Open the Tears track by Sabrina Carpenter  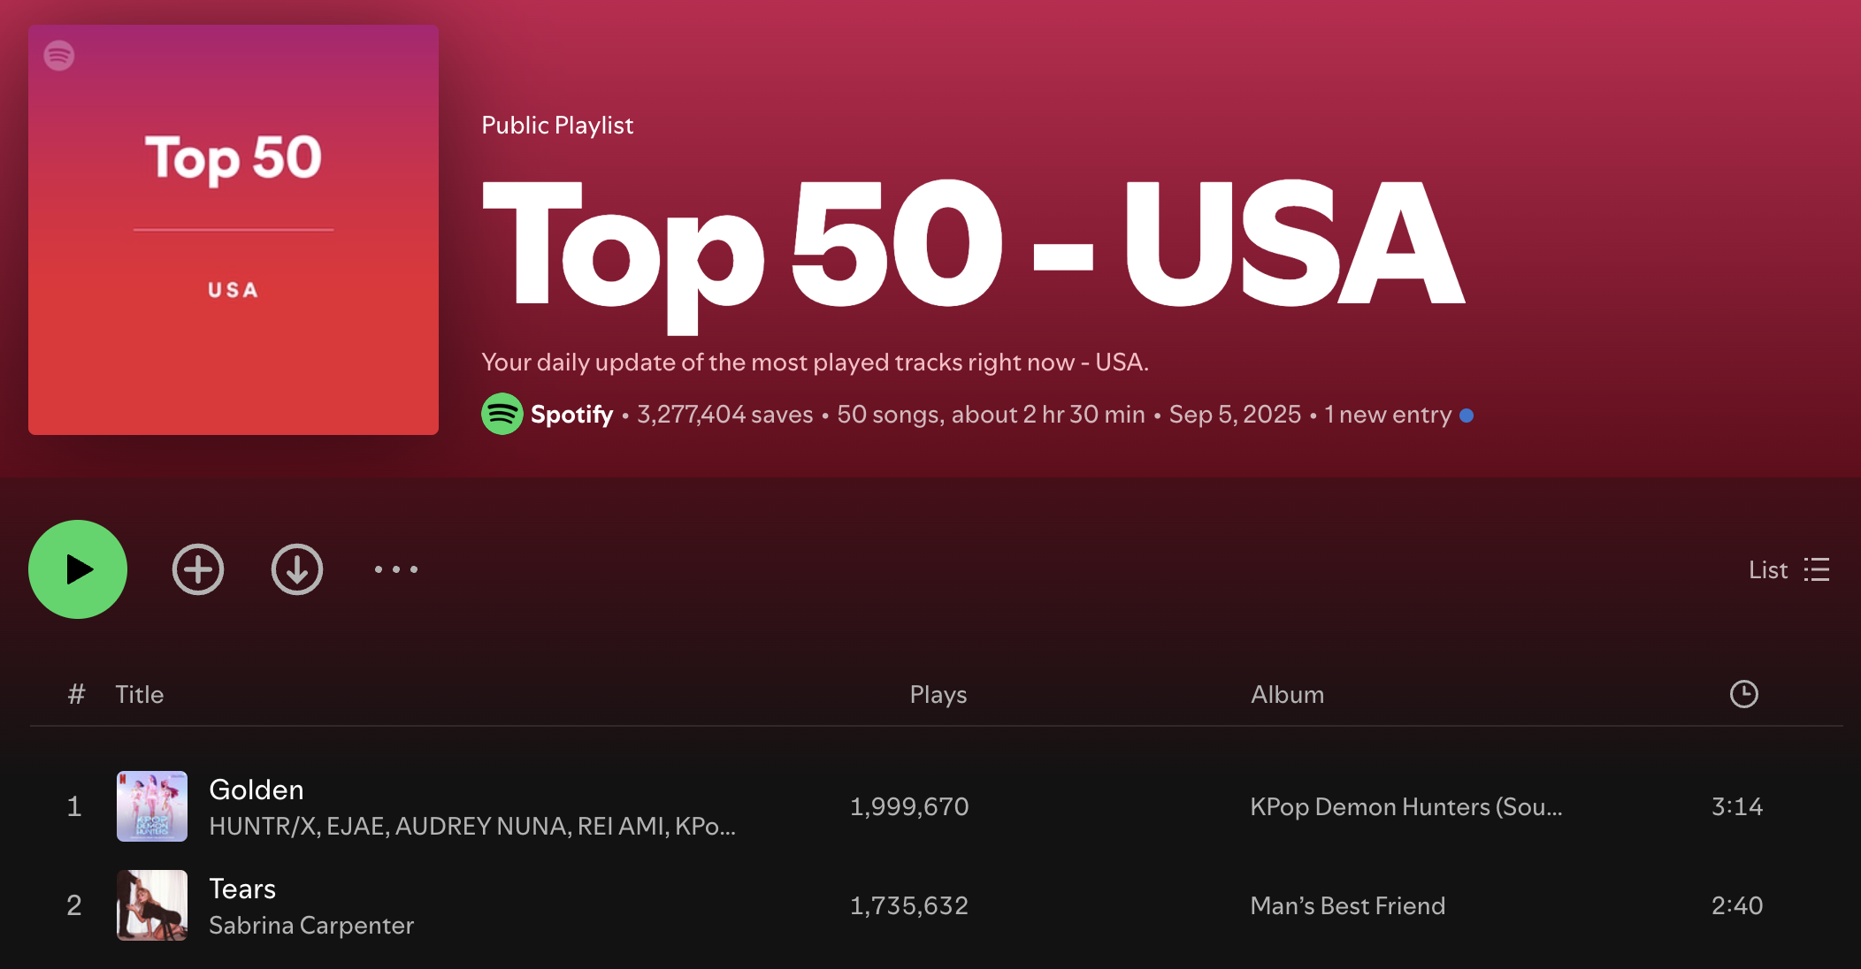click(242, 889)
